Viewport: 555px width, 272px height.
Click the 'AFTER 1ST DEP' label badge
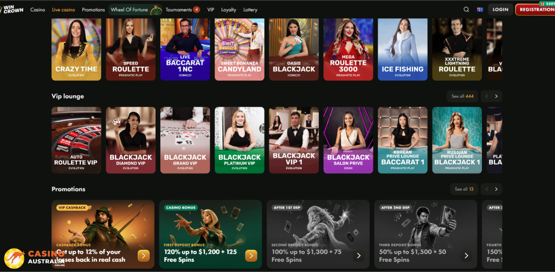point(287,208)
